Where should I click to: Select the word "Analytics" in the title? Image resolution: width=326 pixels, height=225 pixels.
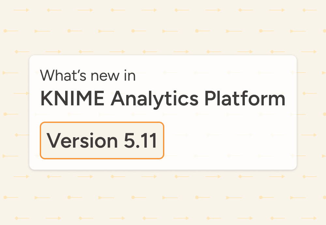click(154, 99)
